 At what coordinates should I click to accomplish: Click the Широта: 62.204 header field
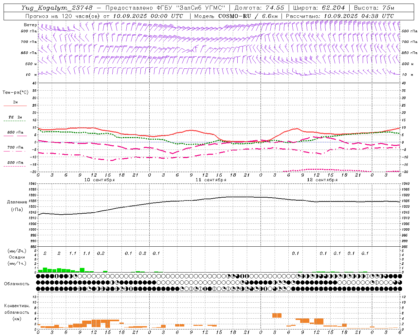pyautogui.click(x=319, y=8)
